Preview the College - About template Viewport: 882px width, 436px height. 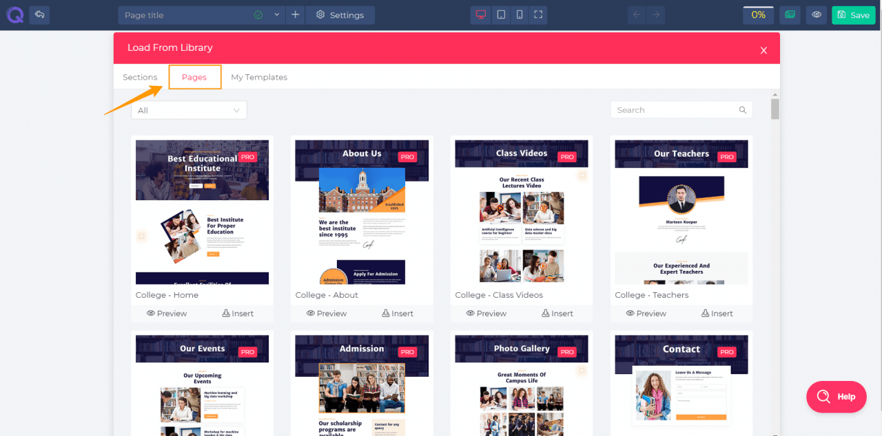point(327,314)
